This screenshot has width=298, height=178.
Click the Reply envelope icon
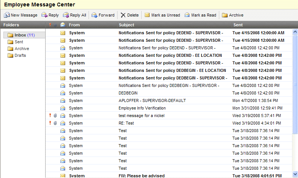[x=44, y=15]
